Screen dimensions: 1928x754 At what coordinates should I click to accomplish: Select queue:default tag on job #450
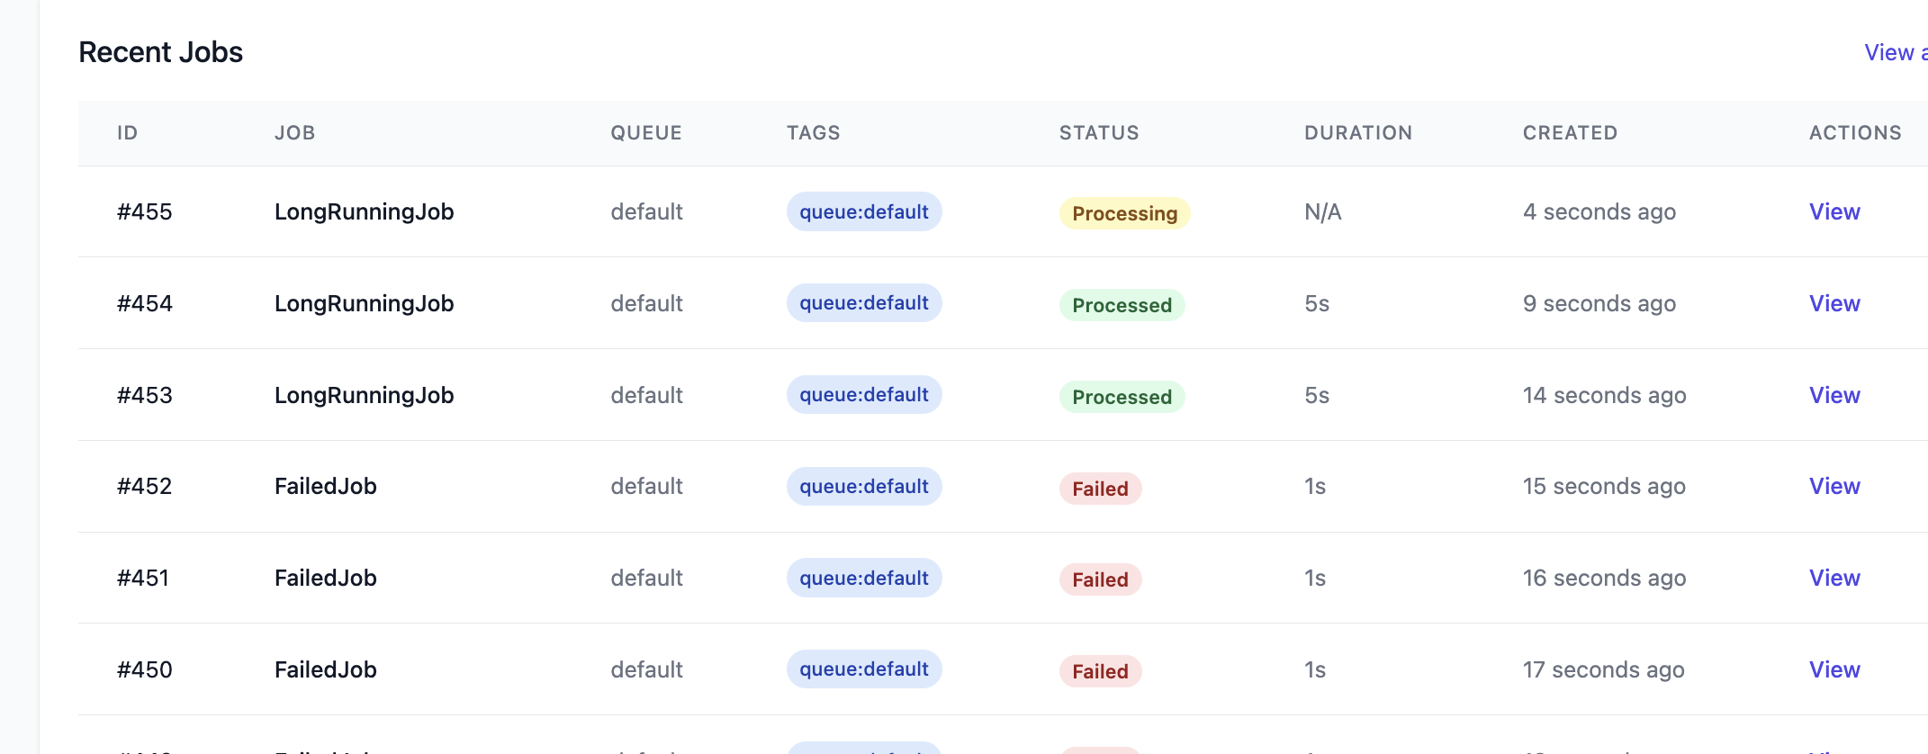point(863,669)
